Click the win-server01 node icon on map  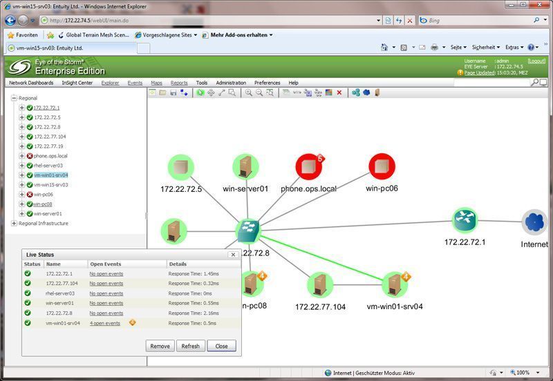point(245,167)
